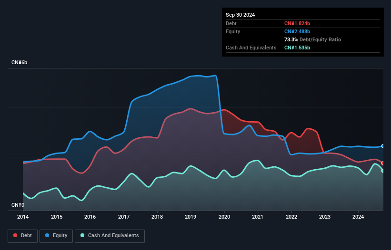Click the red Debt endpoint marker

383,163
